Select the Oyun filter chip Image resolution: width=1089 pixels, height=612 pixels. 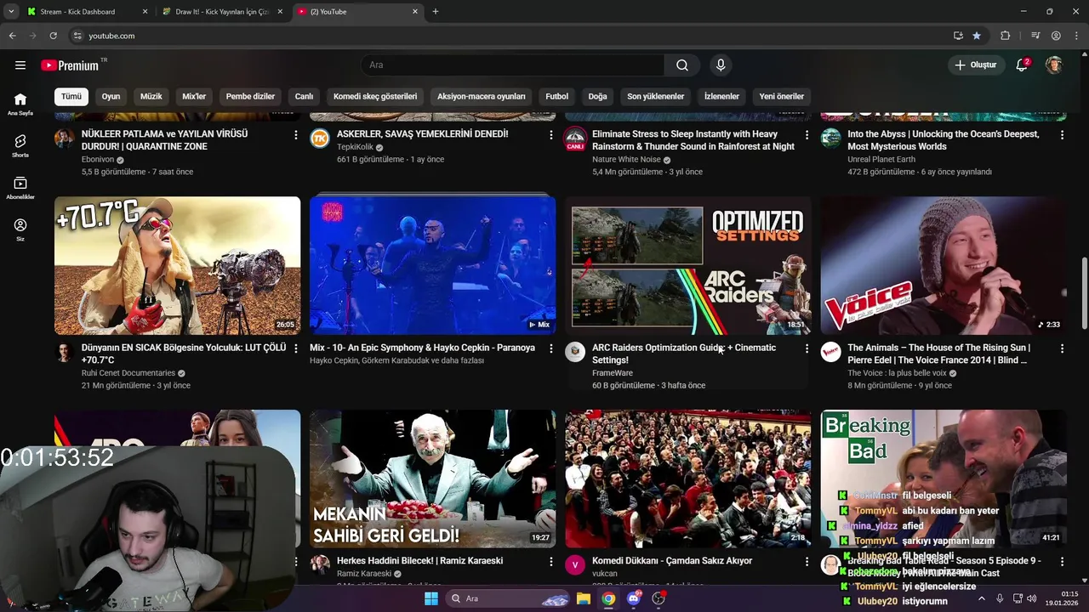[x=111, y=97]
